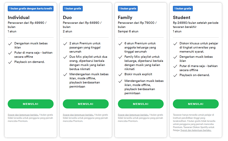Choose MEMULAI under the Family plan
The width and height of the screenshot is (228, 141).
pyautogui.click(x=141, y=104)
